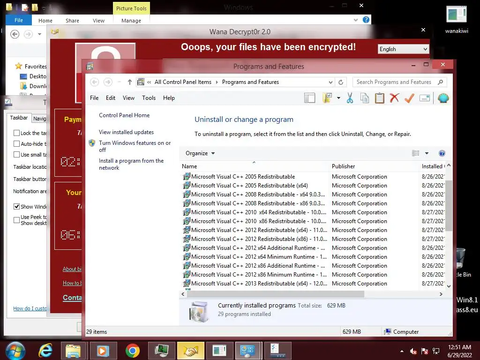Image resolution: width=480 pixels, height=360 pixels.
Task: Switch to the Share ribbon tab
Action: pyautogui.click(x=72, y=21)
